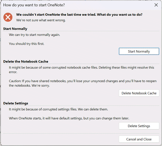Click the 'Delete the Notebook Cache' heading

[26, 62]
